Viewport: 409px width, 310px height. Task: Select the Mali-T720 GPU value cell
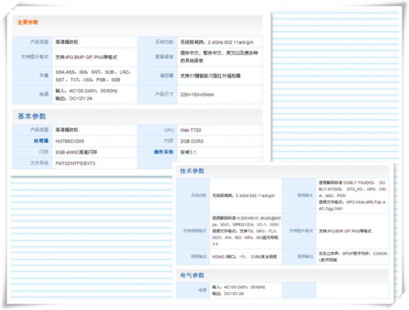[192, 130]
